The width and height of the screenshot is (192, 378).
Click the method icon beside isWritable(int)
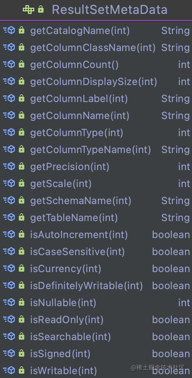[9, 370]
